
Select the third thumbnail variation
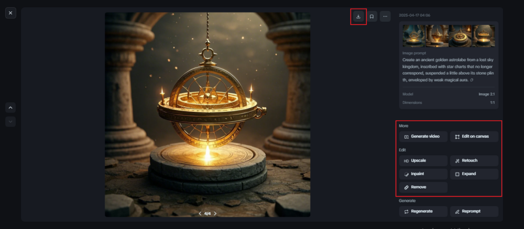tap(461, 36)
